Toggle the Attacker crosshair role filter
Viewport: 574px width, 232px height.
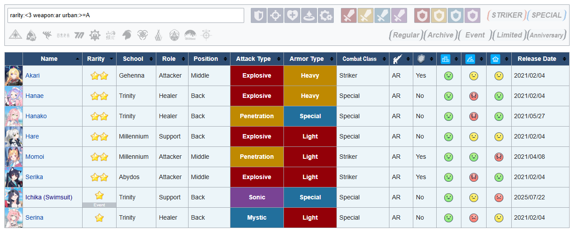point(276,15)
